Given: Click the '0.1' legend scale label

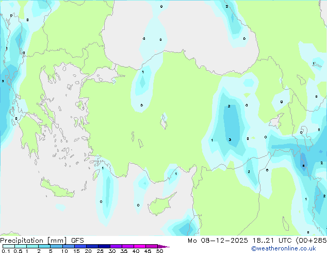Looking at the screenshot, I should (x=6, y=251).
